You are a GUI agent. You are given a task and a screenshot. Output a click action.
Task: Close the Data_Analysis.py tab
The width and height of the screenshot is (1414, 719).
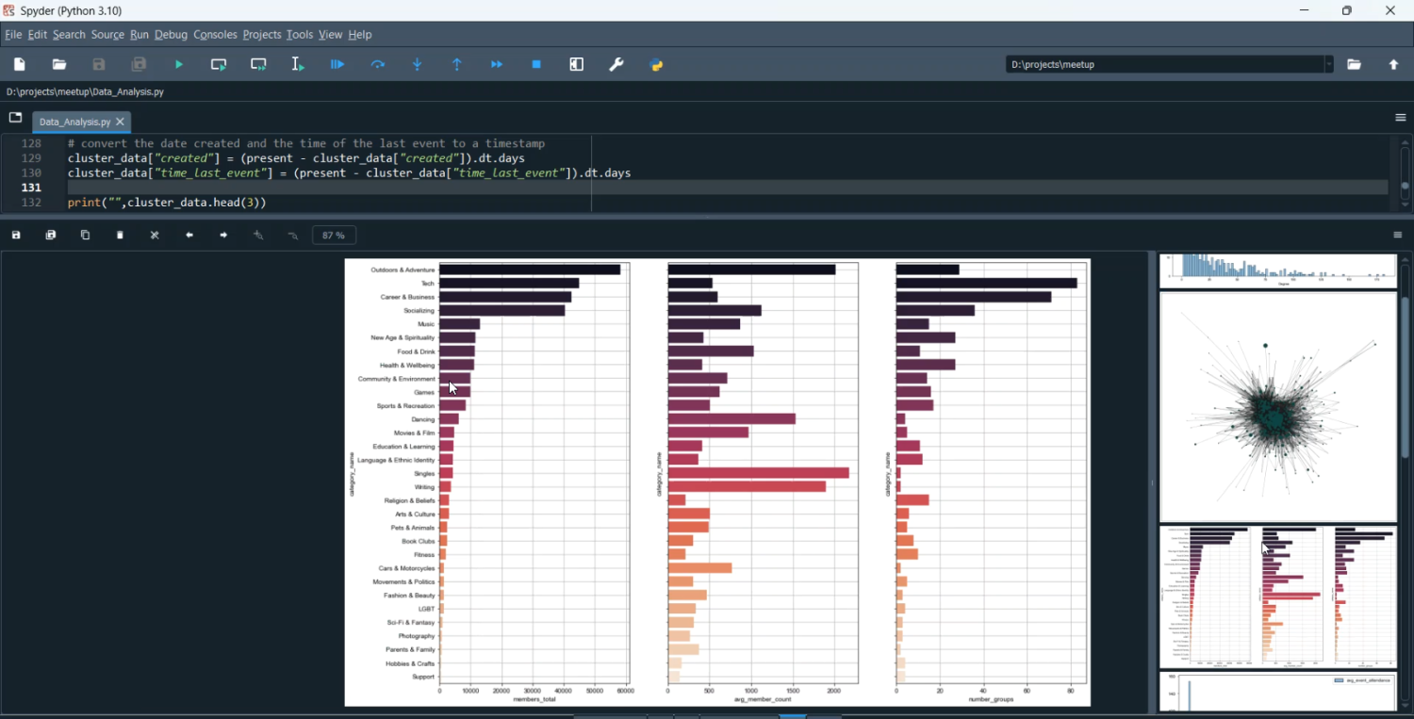121,123
